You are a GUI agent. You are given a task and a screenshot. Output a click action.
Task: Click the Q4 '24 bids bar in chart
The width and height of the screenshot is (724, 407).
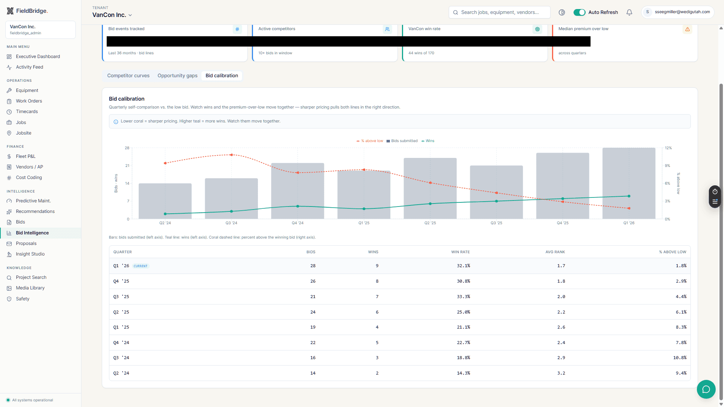coord(298,191)
